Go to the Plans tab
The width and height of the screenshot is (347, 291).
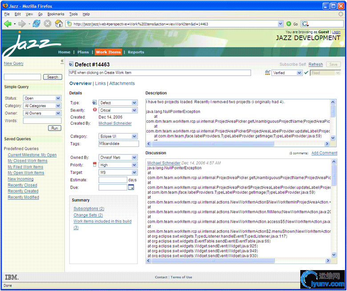tap(83, 52)
